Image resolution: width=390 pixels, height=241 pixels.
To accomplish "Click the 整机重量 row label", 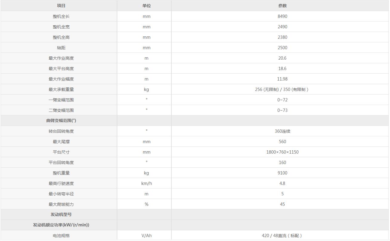I will tap(61, 173).
